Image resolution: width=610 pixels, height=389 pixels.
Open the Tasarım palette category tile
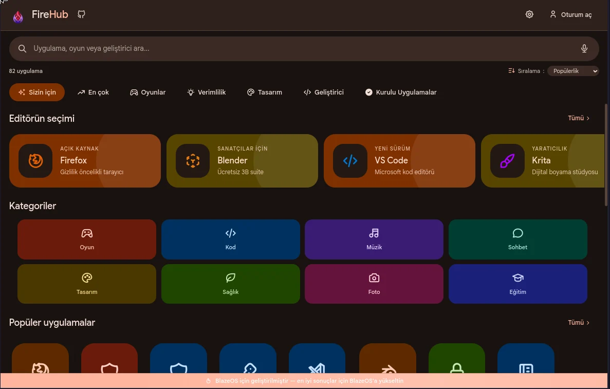(87, 284)
